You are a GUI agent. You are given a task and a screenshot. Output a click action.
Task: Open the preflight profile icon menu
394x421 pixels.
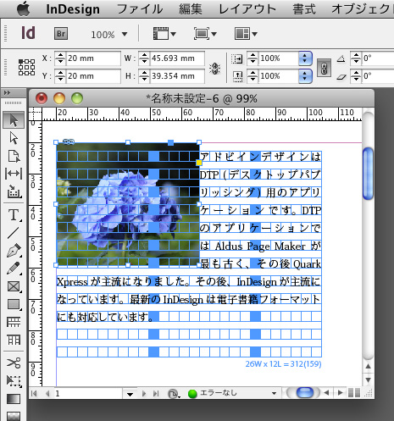click(174, 394)
